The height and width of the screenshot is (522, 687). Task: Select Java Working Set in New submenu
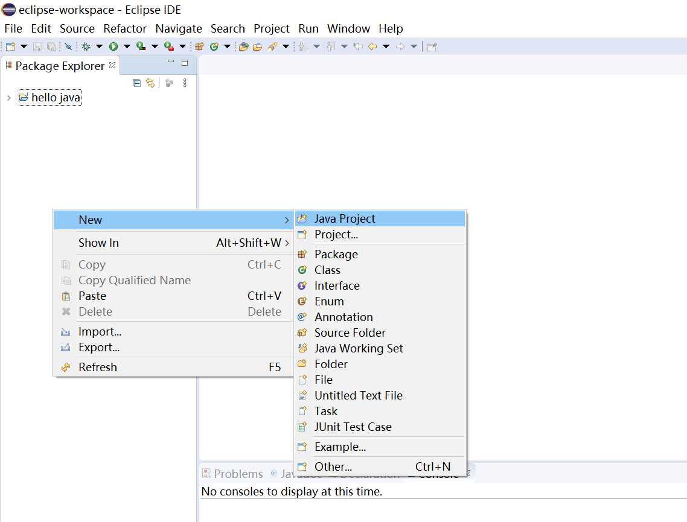point(380,349)
